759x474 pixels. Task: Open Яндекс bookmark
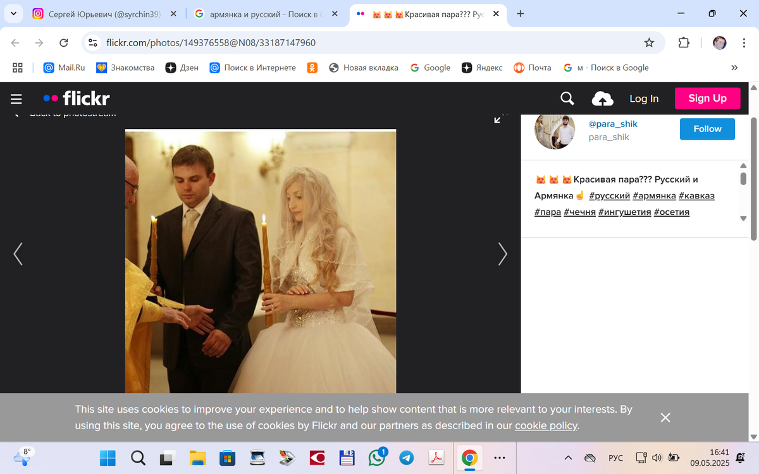click(482, 68)
